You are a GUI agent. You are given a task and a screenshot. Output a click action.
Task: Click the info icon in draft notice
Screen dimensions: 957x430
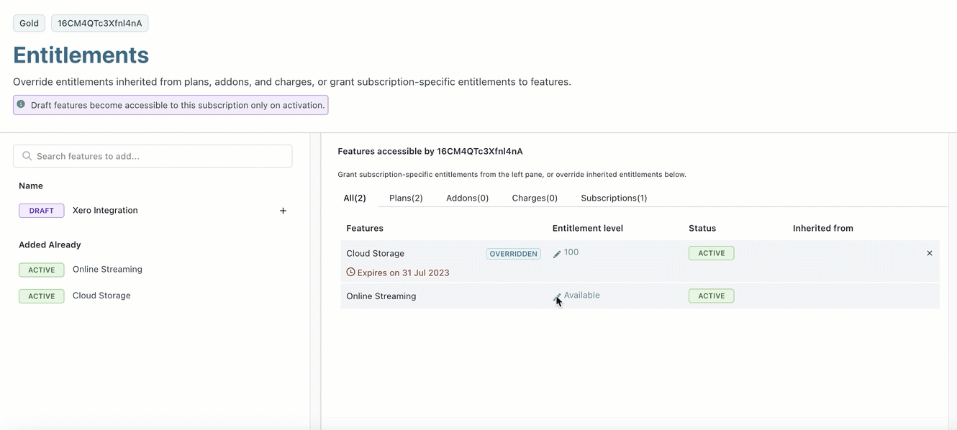click(21, 105)
